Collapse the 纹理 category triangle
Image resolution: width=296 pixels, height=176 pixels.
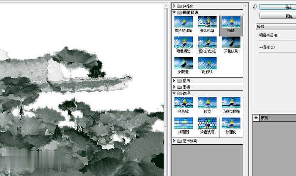pos(174,93)
